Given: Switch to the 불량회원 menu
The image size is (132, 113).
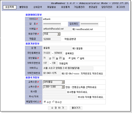Looking at the screenshot, I should coord(23,7).
